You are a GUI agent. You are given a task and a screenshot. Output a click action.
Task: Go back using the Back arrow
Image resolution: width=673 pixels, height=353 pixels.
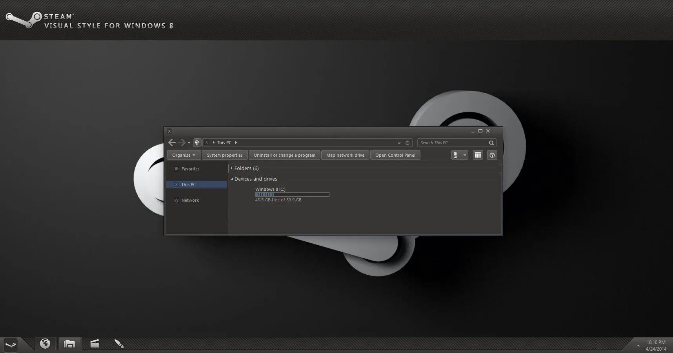click(172, 143)
